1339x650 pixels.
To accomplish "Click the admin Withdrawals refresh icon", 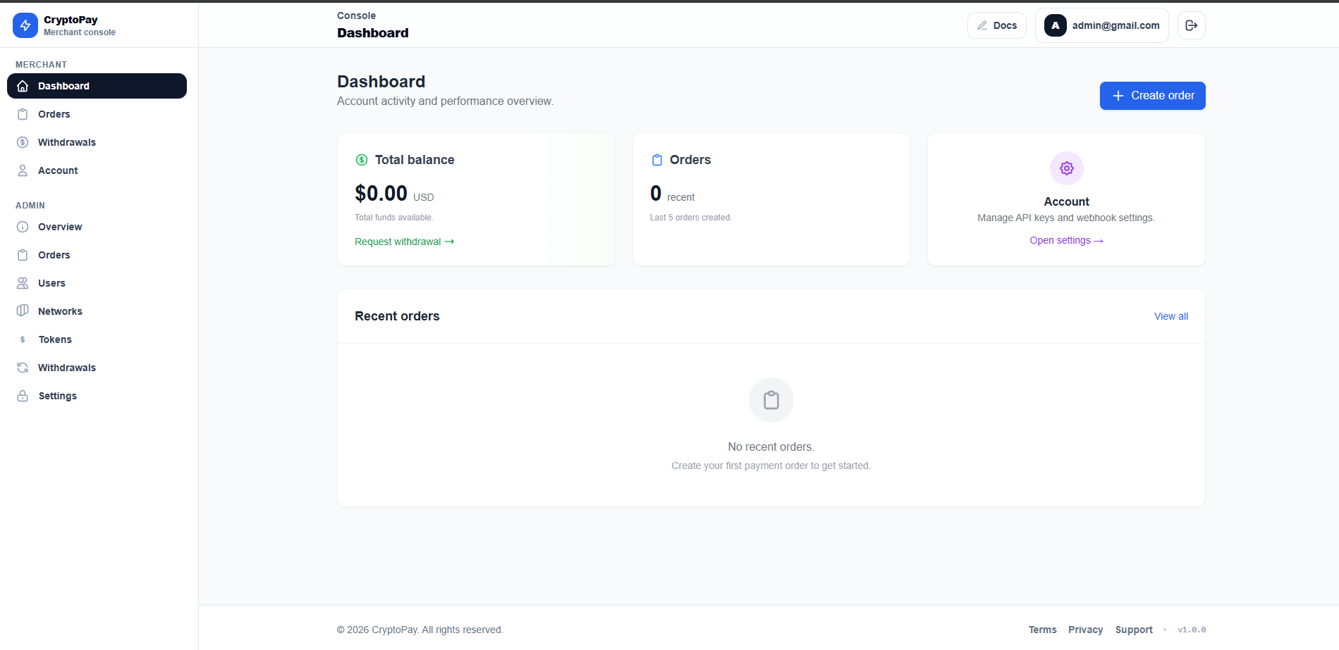I will (x=23, y=368).
